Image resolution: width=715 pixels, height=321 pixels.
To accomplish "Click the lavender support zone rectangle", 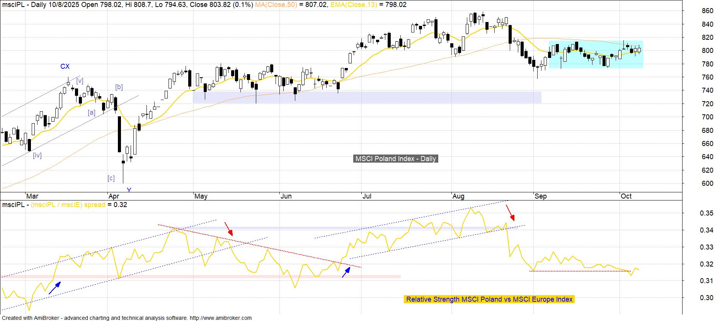I will pos(367,97).
